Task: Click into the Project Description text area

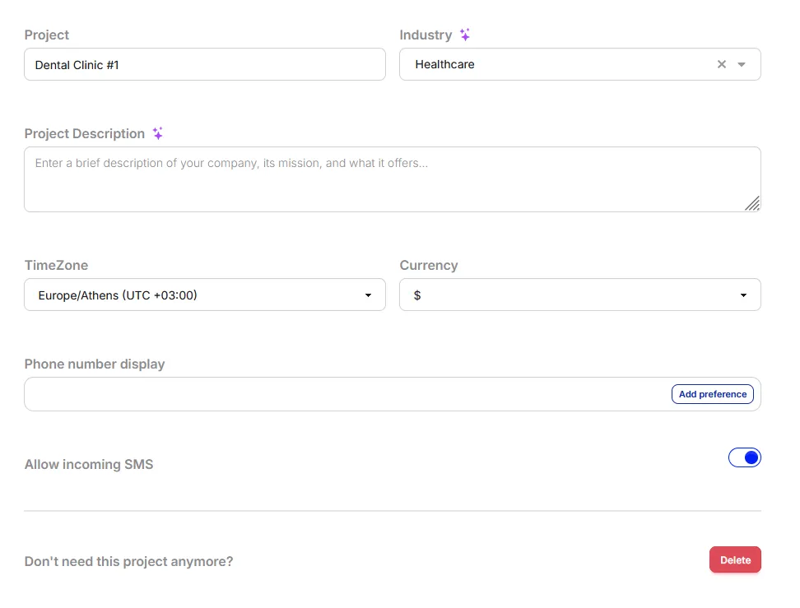Action: point(393,179)
